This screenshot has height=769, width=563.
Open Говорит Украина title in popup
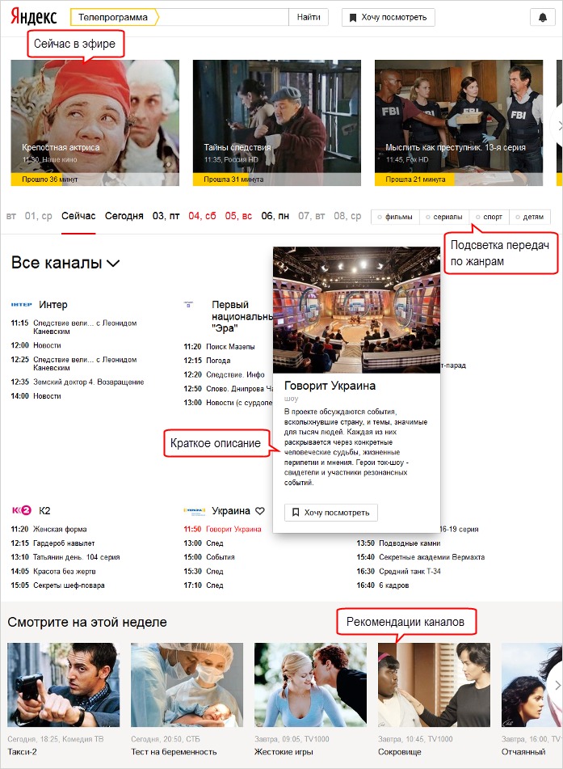coord(330,386)
